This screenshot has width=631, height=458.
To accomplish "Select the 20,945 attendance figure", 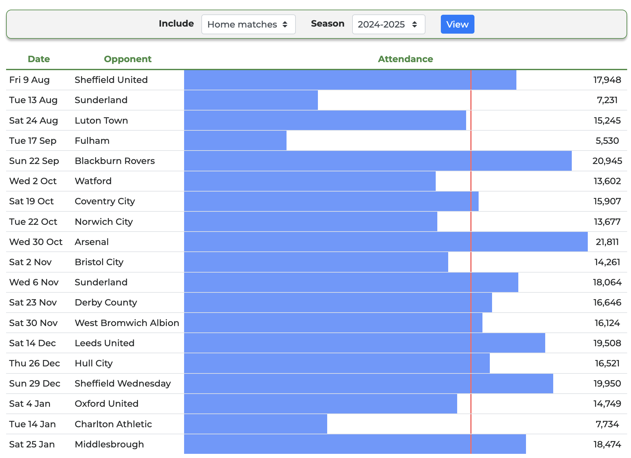I will (607, 161).
